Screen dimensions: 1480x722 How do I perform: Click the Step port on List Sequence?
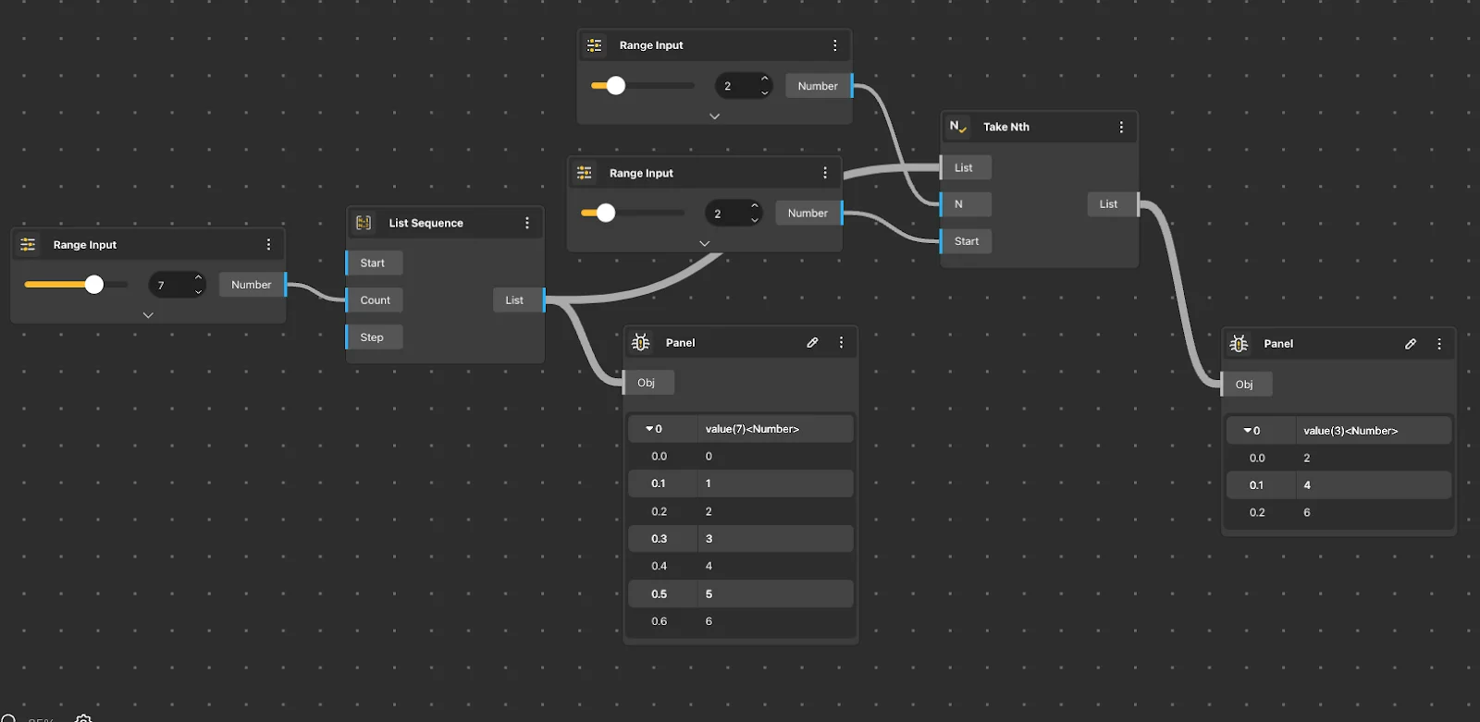tap(372, 337)
